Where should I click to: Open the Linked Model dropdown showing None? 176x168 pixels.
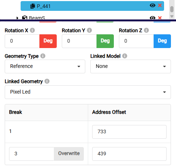(x=130, y=66)
